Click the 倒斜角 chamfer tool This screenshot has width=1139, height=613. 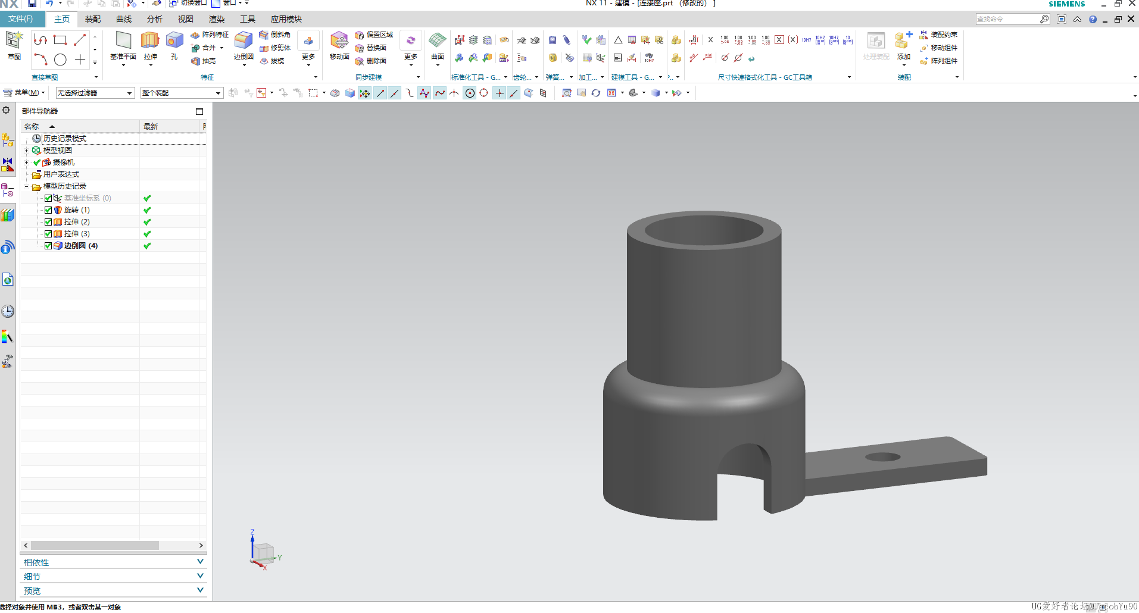(275, 35)
